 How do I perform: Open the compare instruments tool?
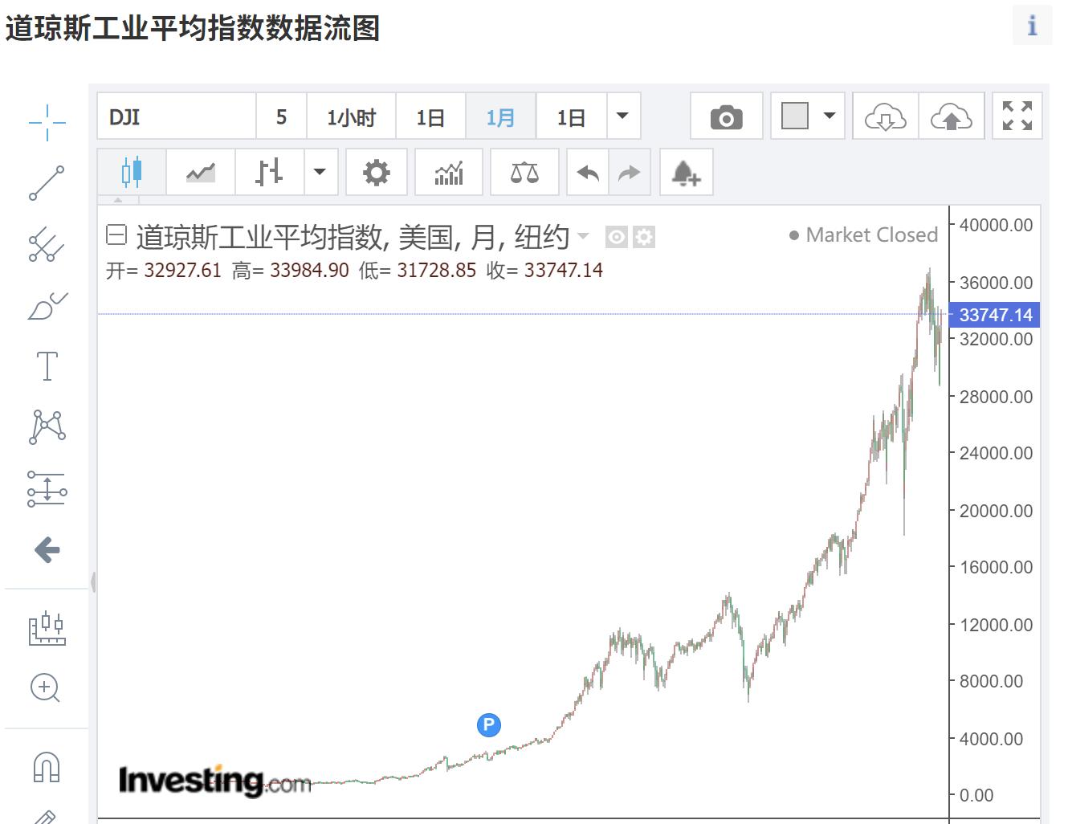point(524,172)
